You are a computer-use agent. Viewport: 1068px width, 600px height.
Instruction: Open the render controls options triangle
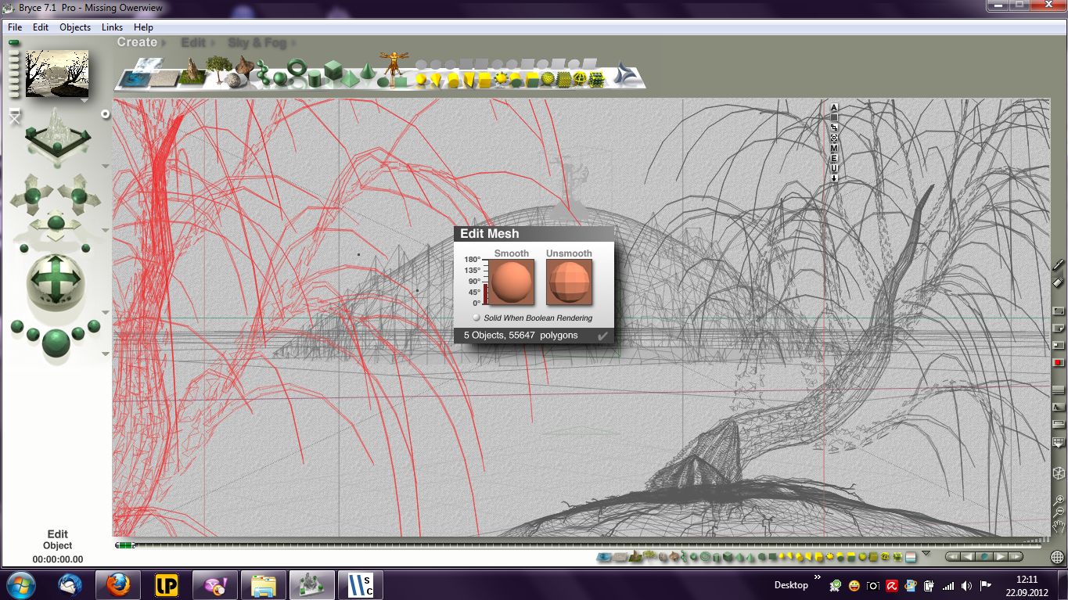105,354
